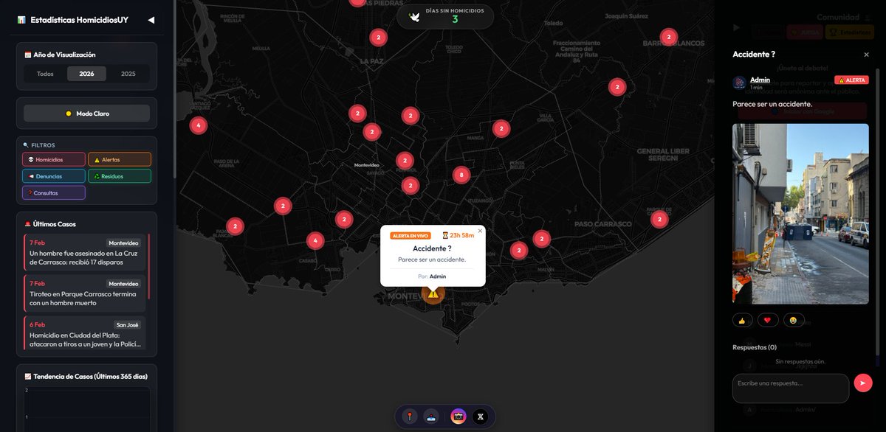Click the calendar icon beside Año de Visualización
The height and width of the screenshot is (432, 886).
tap(27, 55)
